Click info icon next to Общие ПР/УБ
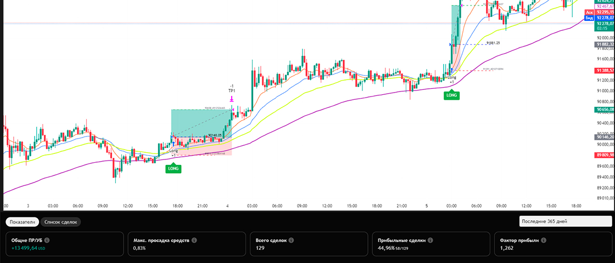Screen dimensions: 615x263 coord(47,240)
